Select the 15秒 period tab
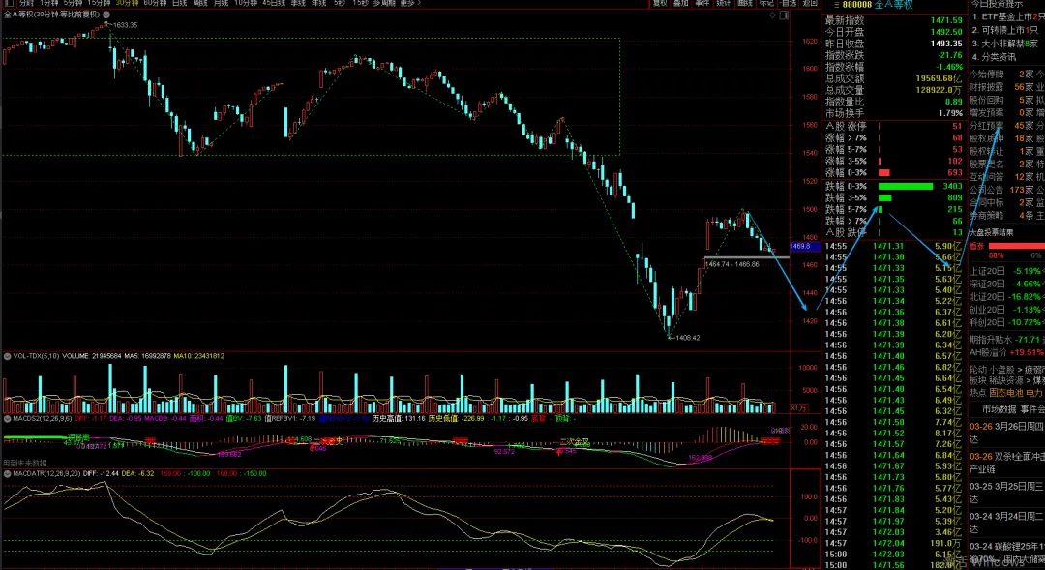Viewport: 1045px width, 570px height. point(360,3)
